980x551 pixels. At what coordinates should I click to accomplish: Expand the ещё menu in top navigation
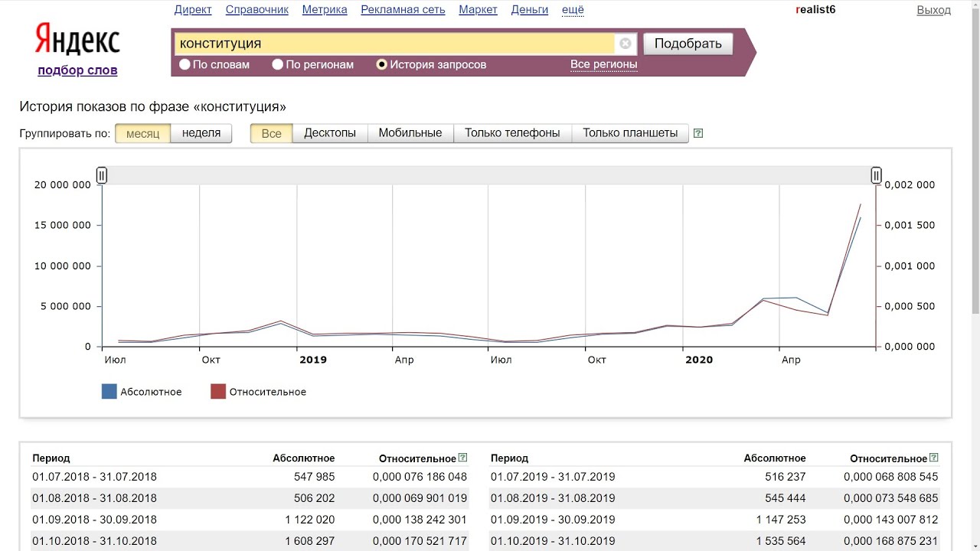[x=573, y=10]
